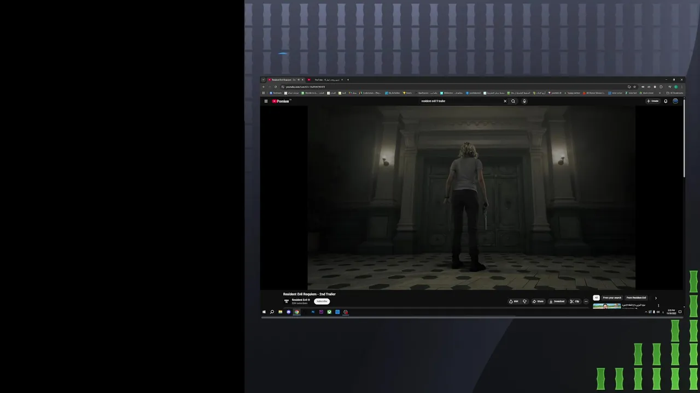Expand hidden bookmarks overflow chevron
The image size is (700, 393).
[x=660, y=93]
